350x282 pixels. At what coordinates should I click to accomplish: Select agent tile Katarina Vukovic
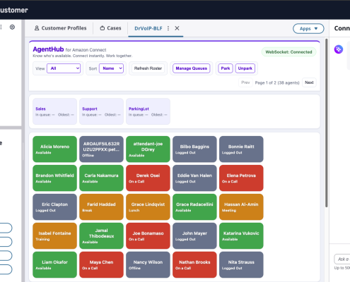pyautogui.click(x=241, y=236)
